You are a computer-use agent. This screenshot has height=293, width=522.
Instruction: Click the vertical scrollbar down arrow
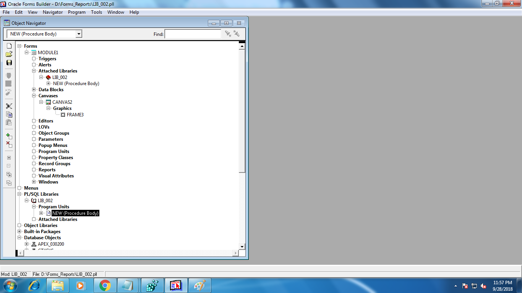[242, 246]
